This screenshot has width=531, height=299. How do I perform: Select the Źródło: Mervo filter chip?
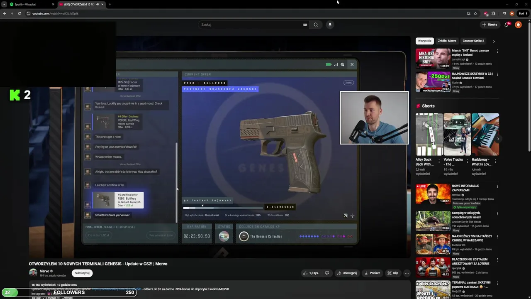pyautogui.click(x=447, y=41)
